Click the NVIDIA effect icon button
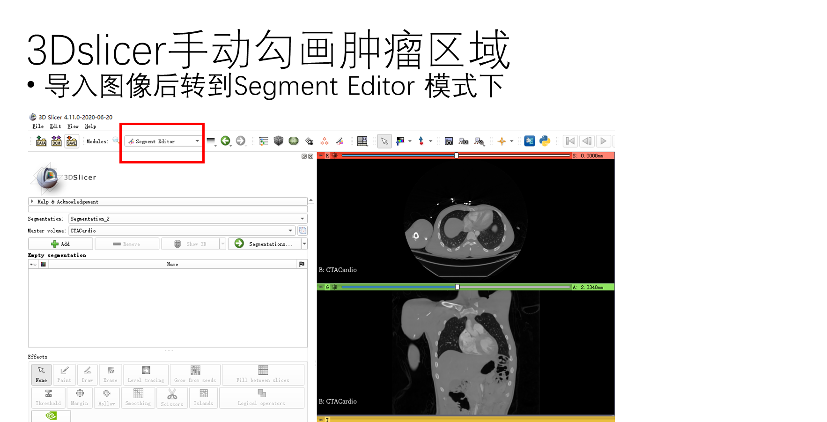Image resolution: width=827 pixels, height=422 pixels. click(x=51, y=416)
